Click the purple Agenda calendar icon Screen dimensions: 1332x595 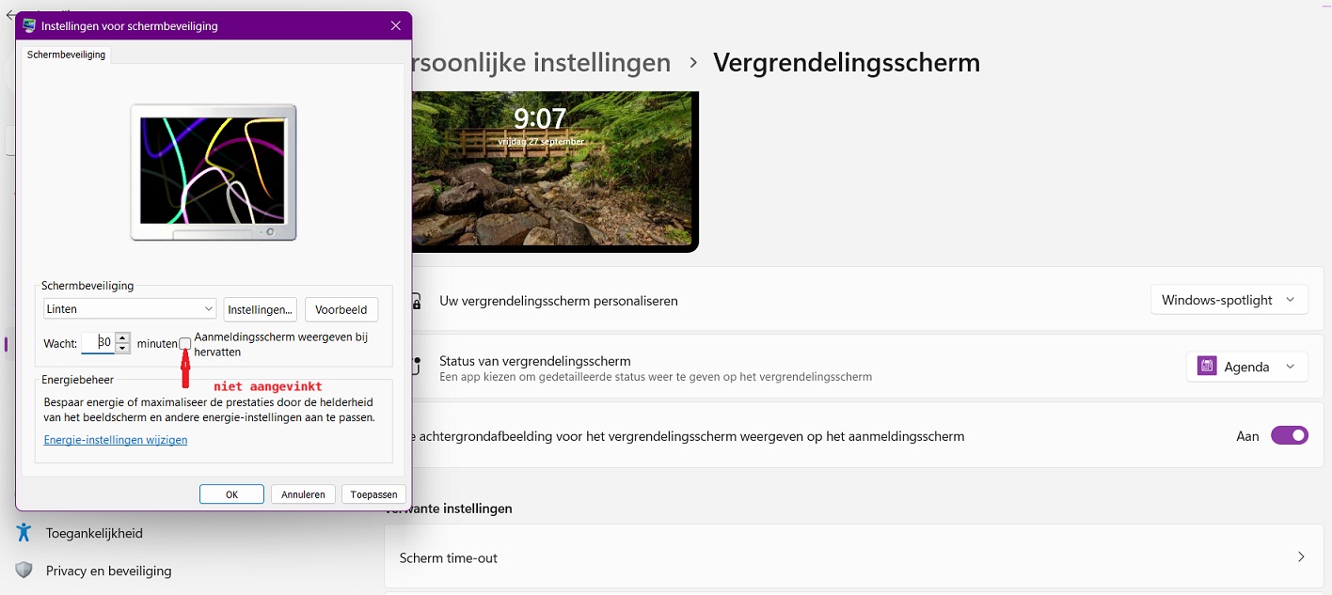click(x=1206, y=366)
